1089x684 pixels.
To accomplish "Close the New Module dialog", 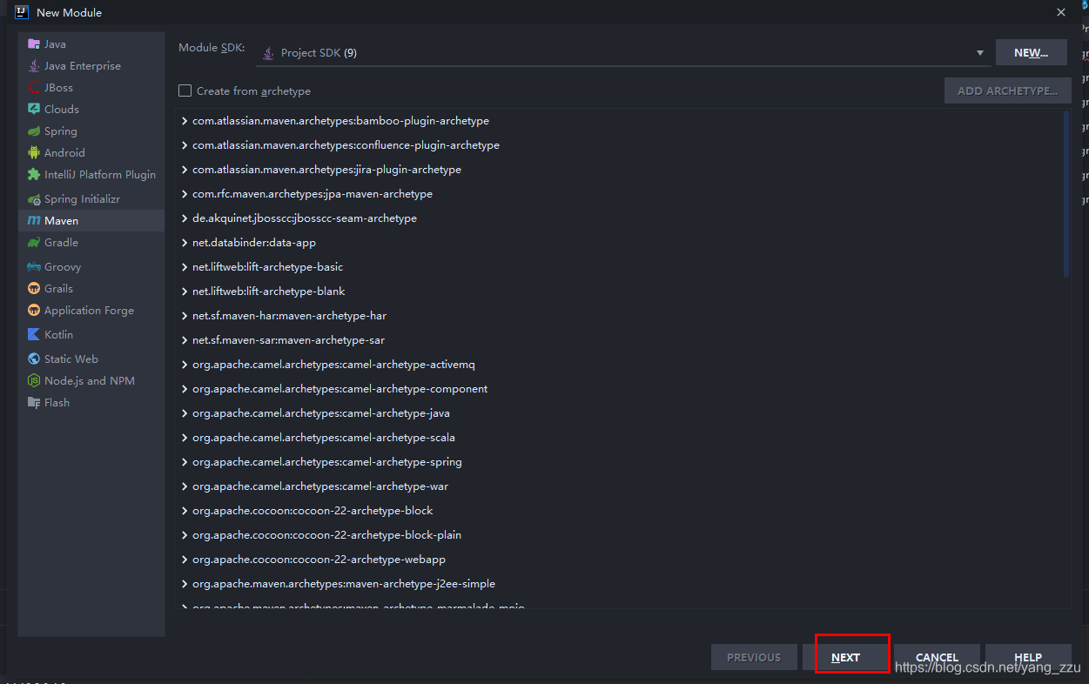I will click(x=1061, y=12).
